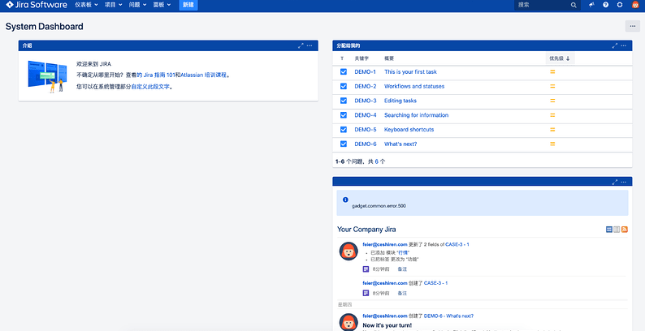Open the help question mark icon
Image resolution: width=645 pixels, height=331 pixels.
[606, 5]
